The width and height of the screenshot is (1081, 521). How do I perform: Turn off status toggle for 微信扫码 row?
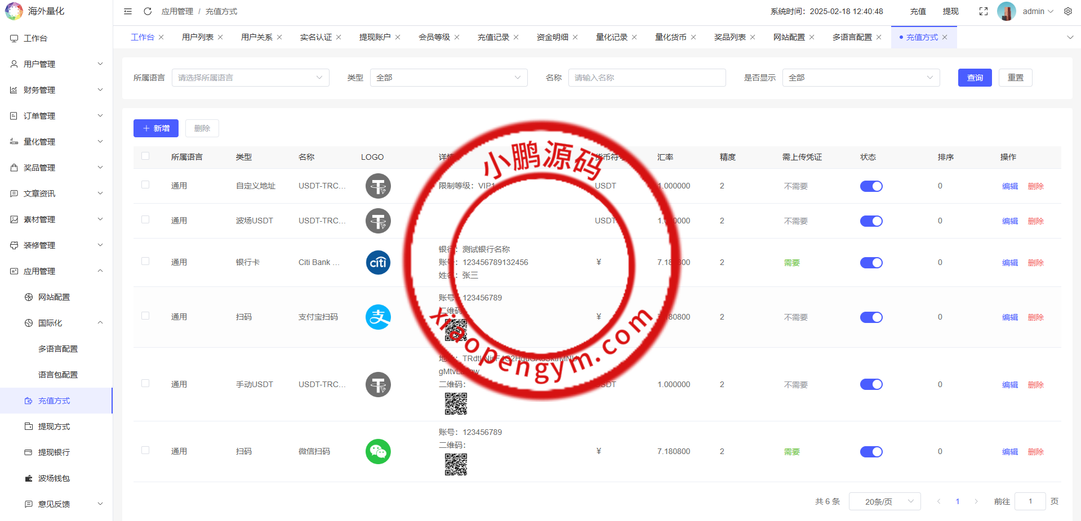point(871,451)
